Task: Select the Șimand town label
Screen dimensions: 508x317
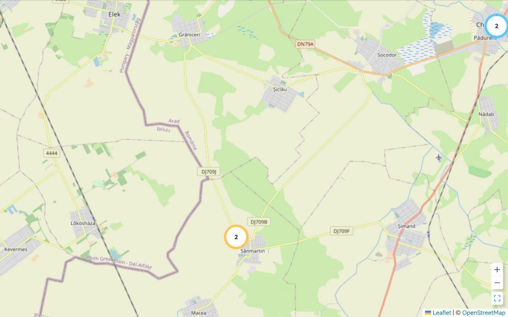Action: 406,226
